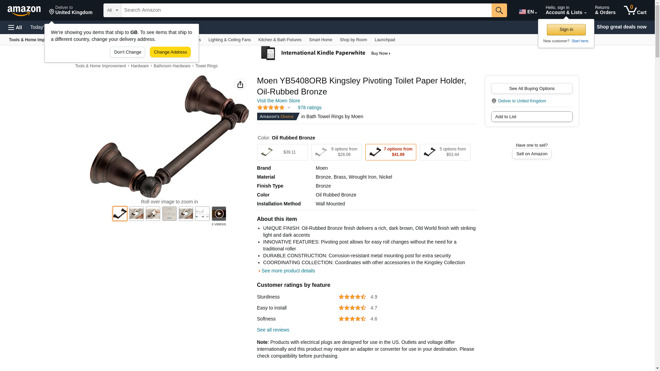Click the International Kindle Paperwhite banner
The width and height of the screenshot is (660, 371).
pyautogui.click(x=326, y=53)
